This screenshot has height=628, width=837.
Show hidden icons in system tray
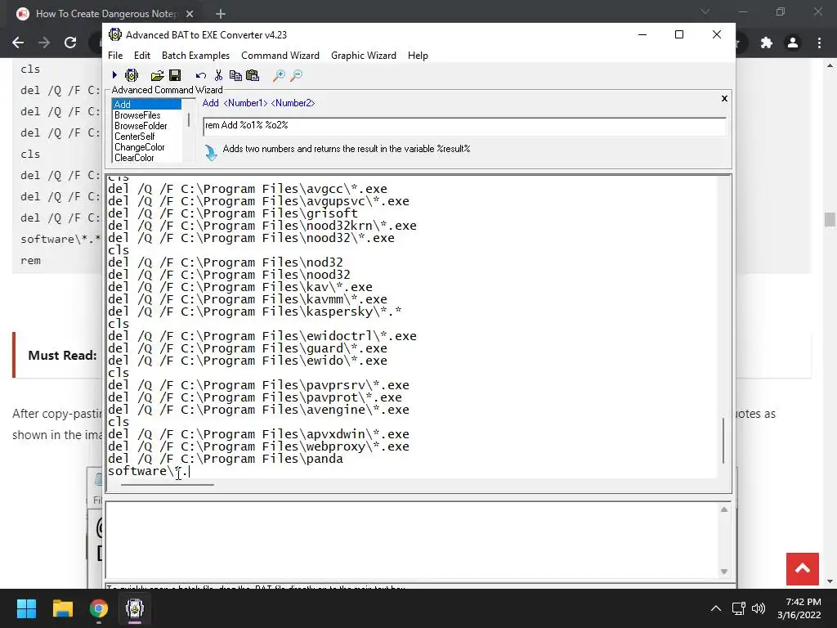click(x=716, y=608)
